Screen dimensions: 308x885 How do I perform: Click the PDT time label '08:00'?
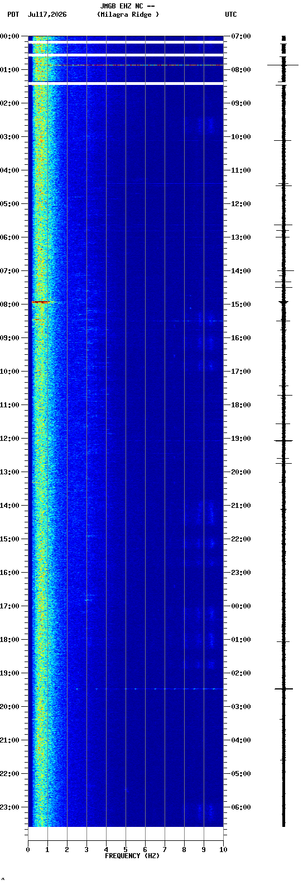[x=9, y=304]
